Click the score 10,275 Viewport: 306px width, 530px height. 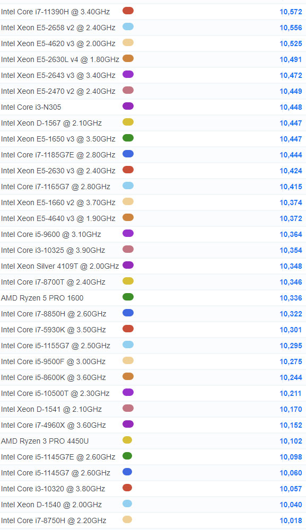click(x=291, y=361)
